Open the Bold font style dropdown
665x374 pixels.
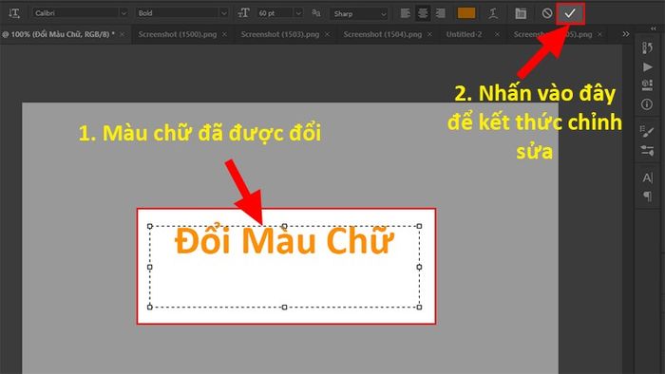[182, 13]
